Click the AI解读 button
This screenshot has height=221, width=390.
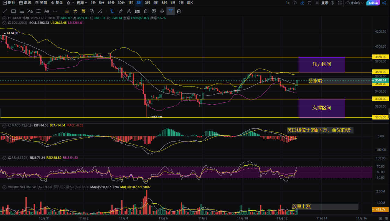[373, 3]
